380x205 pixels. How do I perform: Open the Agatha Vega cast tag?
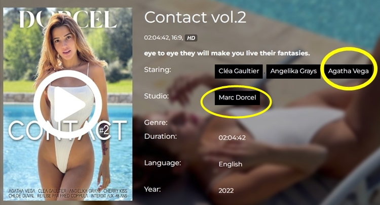[348, 71]
